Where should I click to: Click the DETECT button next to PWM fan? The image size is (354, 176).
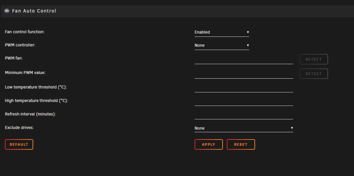(x=314, y=59)
